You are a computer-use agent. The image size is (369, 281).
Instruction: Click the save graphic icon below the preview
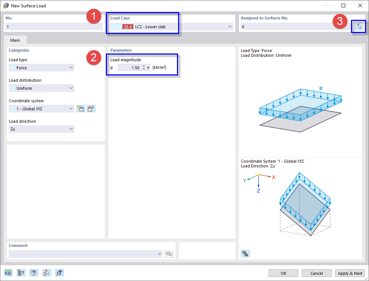click(x=245, y=253)
